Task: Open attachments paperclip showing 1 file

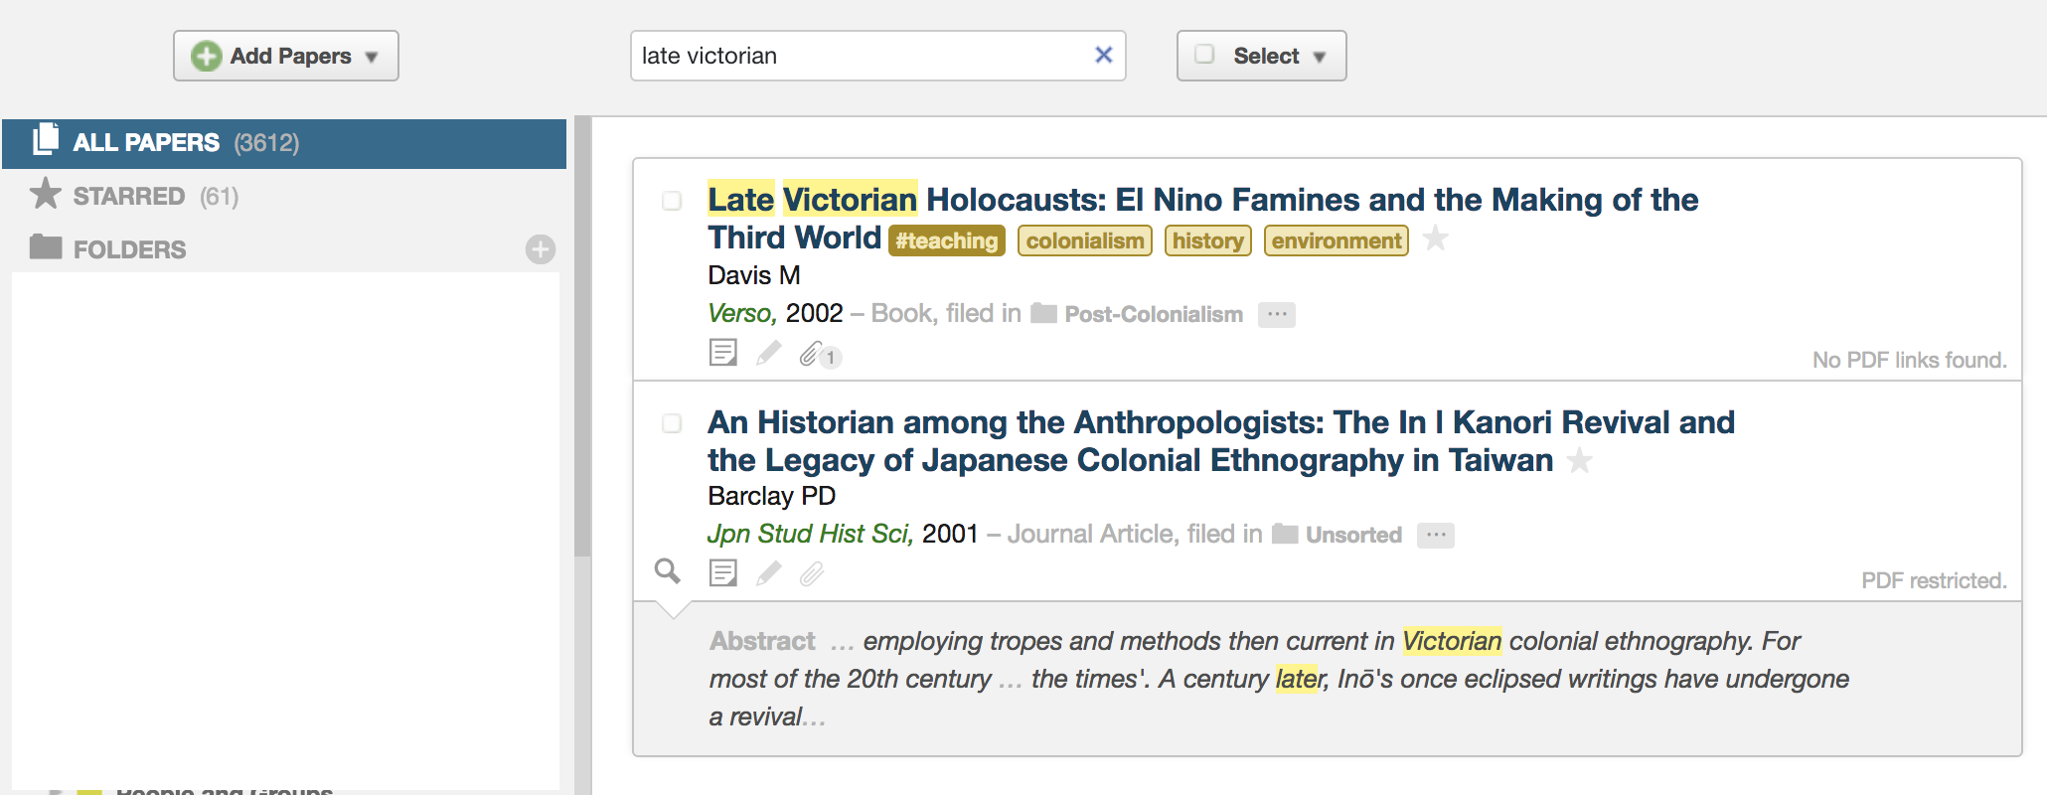Action: [819, 354]
